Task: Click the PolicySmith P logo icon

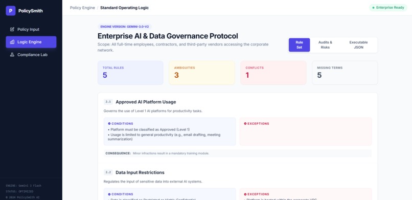Action: coord(11,11)
